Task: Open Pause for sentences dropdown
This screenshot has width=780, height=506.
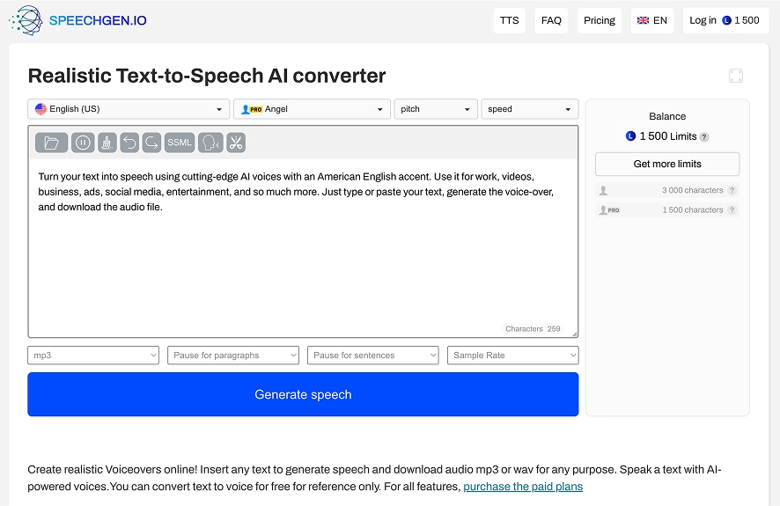Action: (x=373, y=356)
